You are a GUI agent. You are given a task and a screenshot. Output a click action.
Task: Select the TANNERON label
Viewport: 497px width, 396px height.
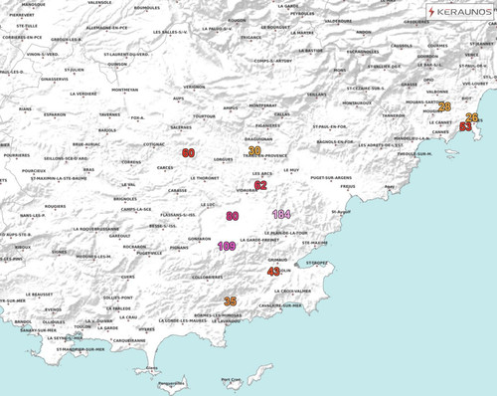(394, 115)
